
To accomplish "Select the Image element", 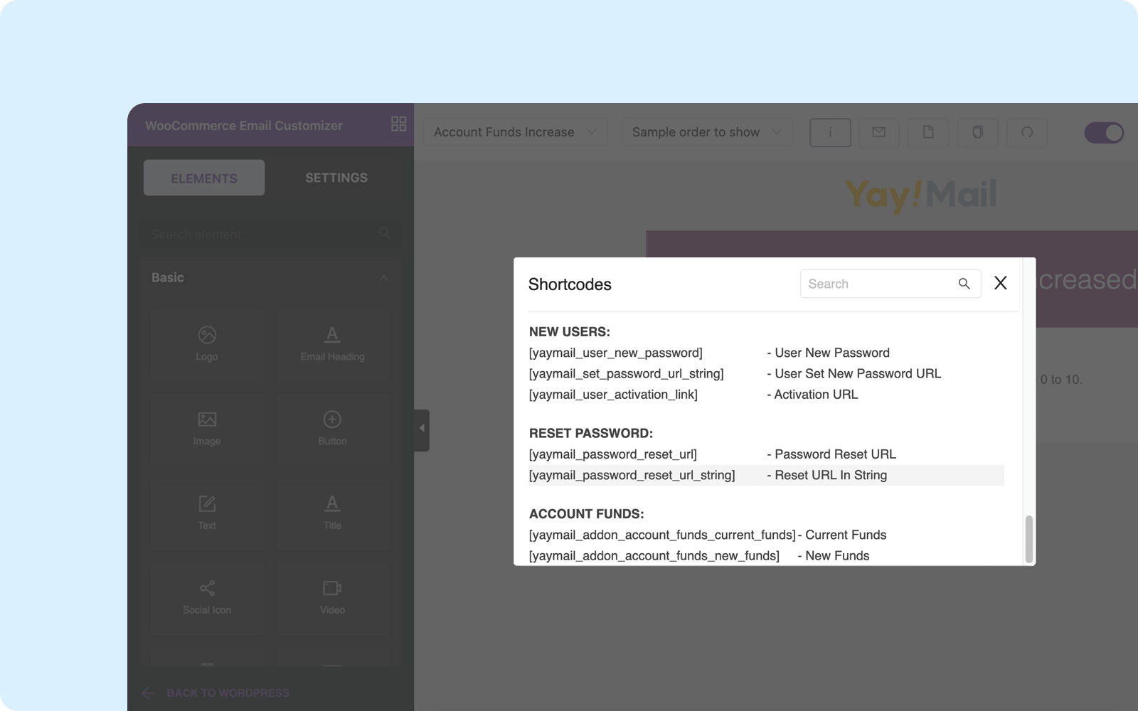I will [207, 429].
